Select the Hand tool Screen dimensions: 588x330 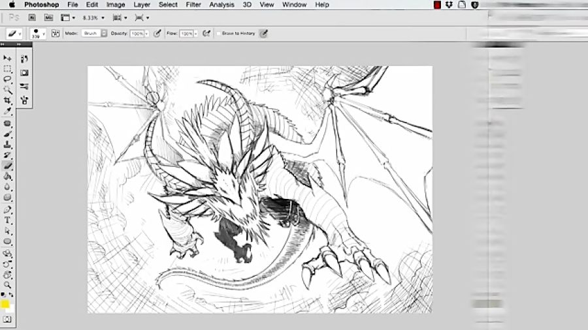click(x=7, y=275)
